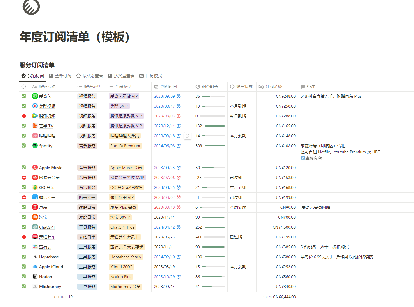Click the 哔哩哔哩 service icon
The width and height of the screenshot is (414, 307).
click(x=35, y=136)
